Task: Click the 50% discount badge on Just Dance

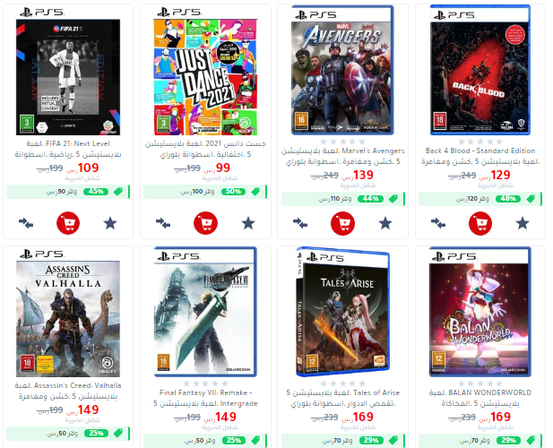Action: click(233, 192)
